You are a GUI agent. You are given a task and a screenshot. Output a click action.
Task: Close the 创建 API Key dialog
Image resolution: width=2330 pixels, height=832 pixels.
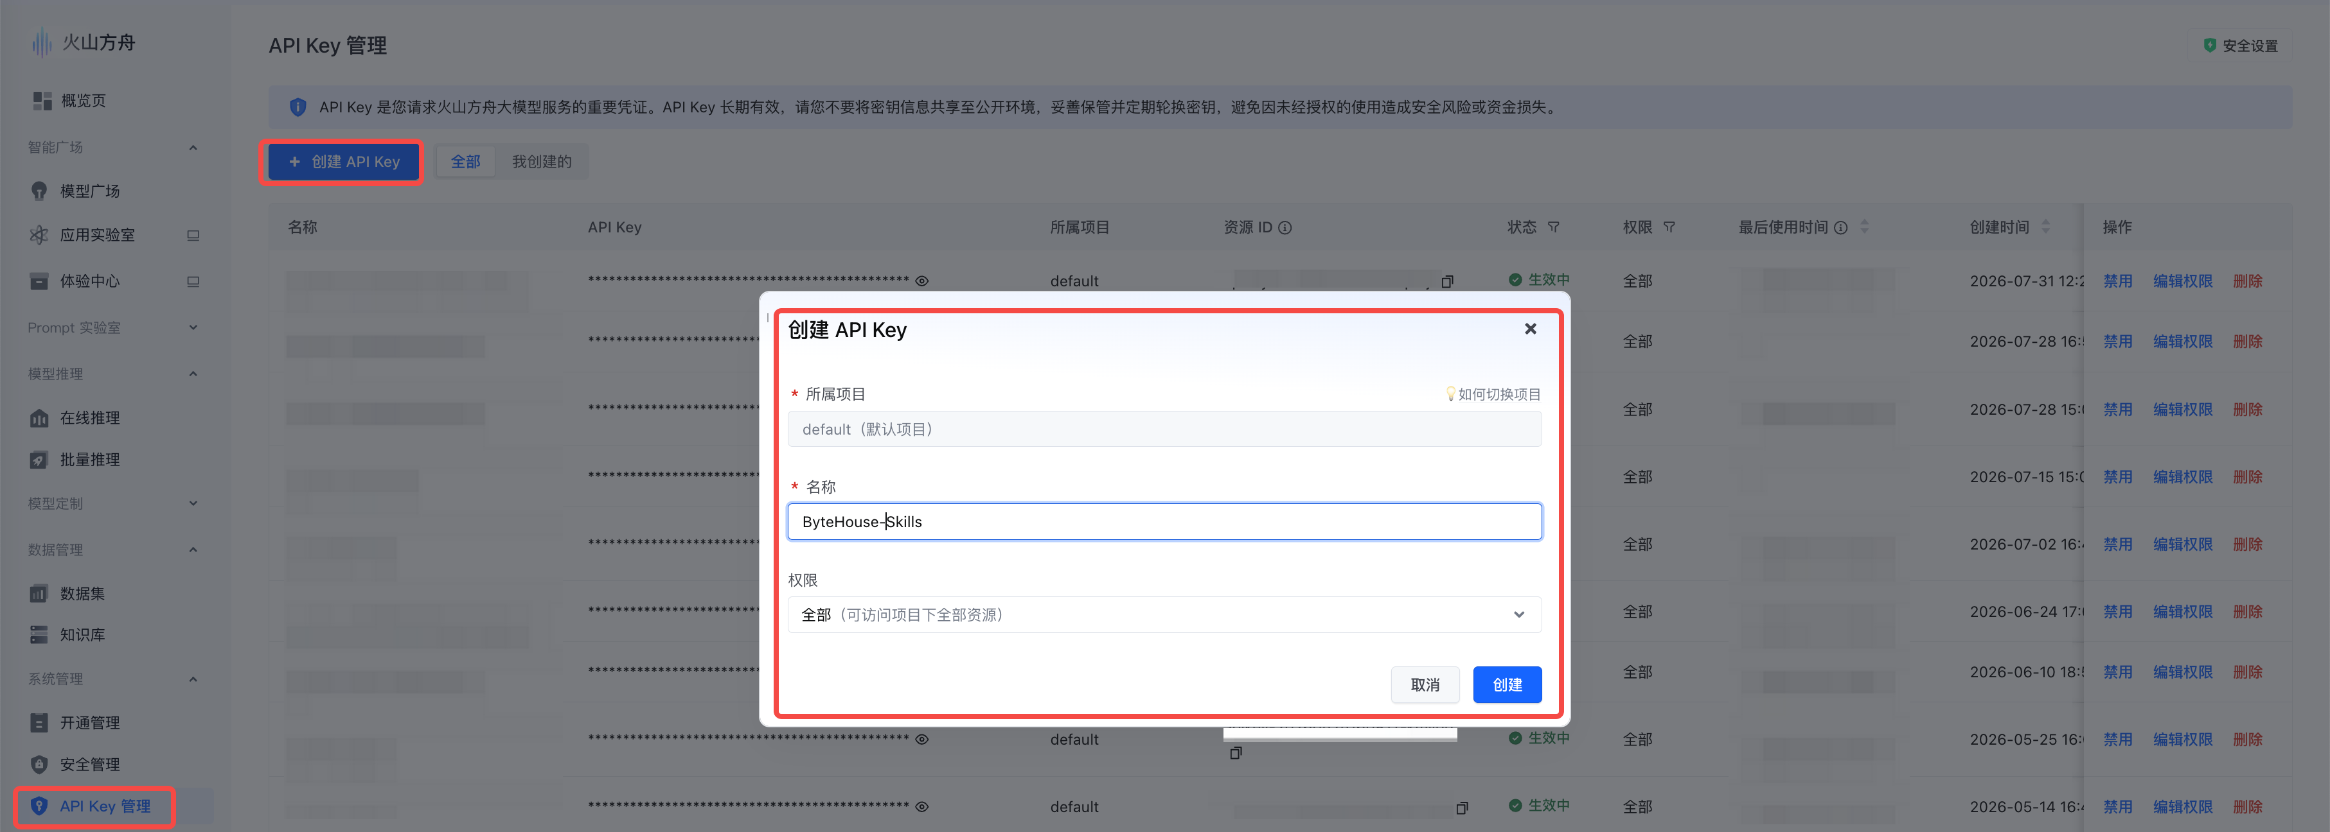point(1531,329)
